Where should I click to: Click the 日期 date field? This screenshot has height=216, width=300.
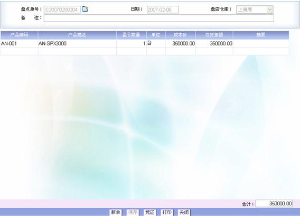[163, 10]
